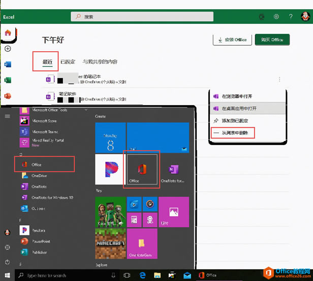313x281 pixels.
Task: Open the Xbox tile
Action: (x=110, y=212)
